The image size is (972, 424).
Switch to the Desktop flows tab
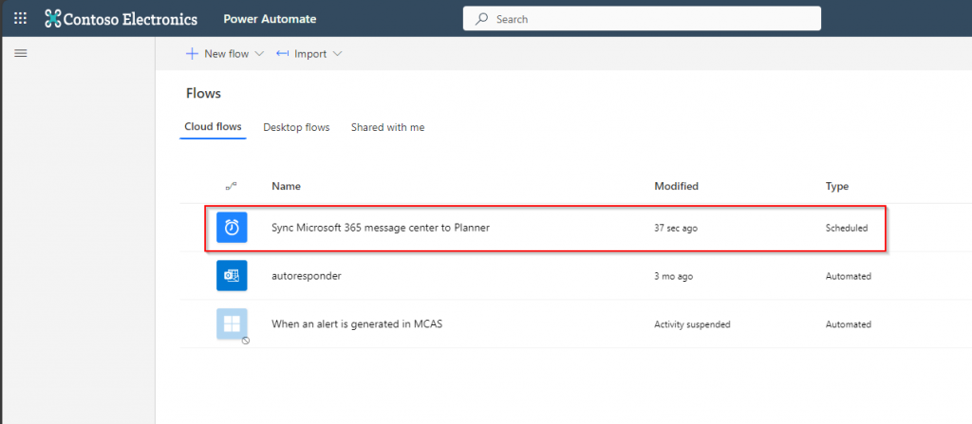(296, 127)
